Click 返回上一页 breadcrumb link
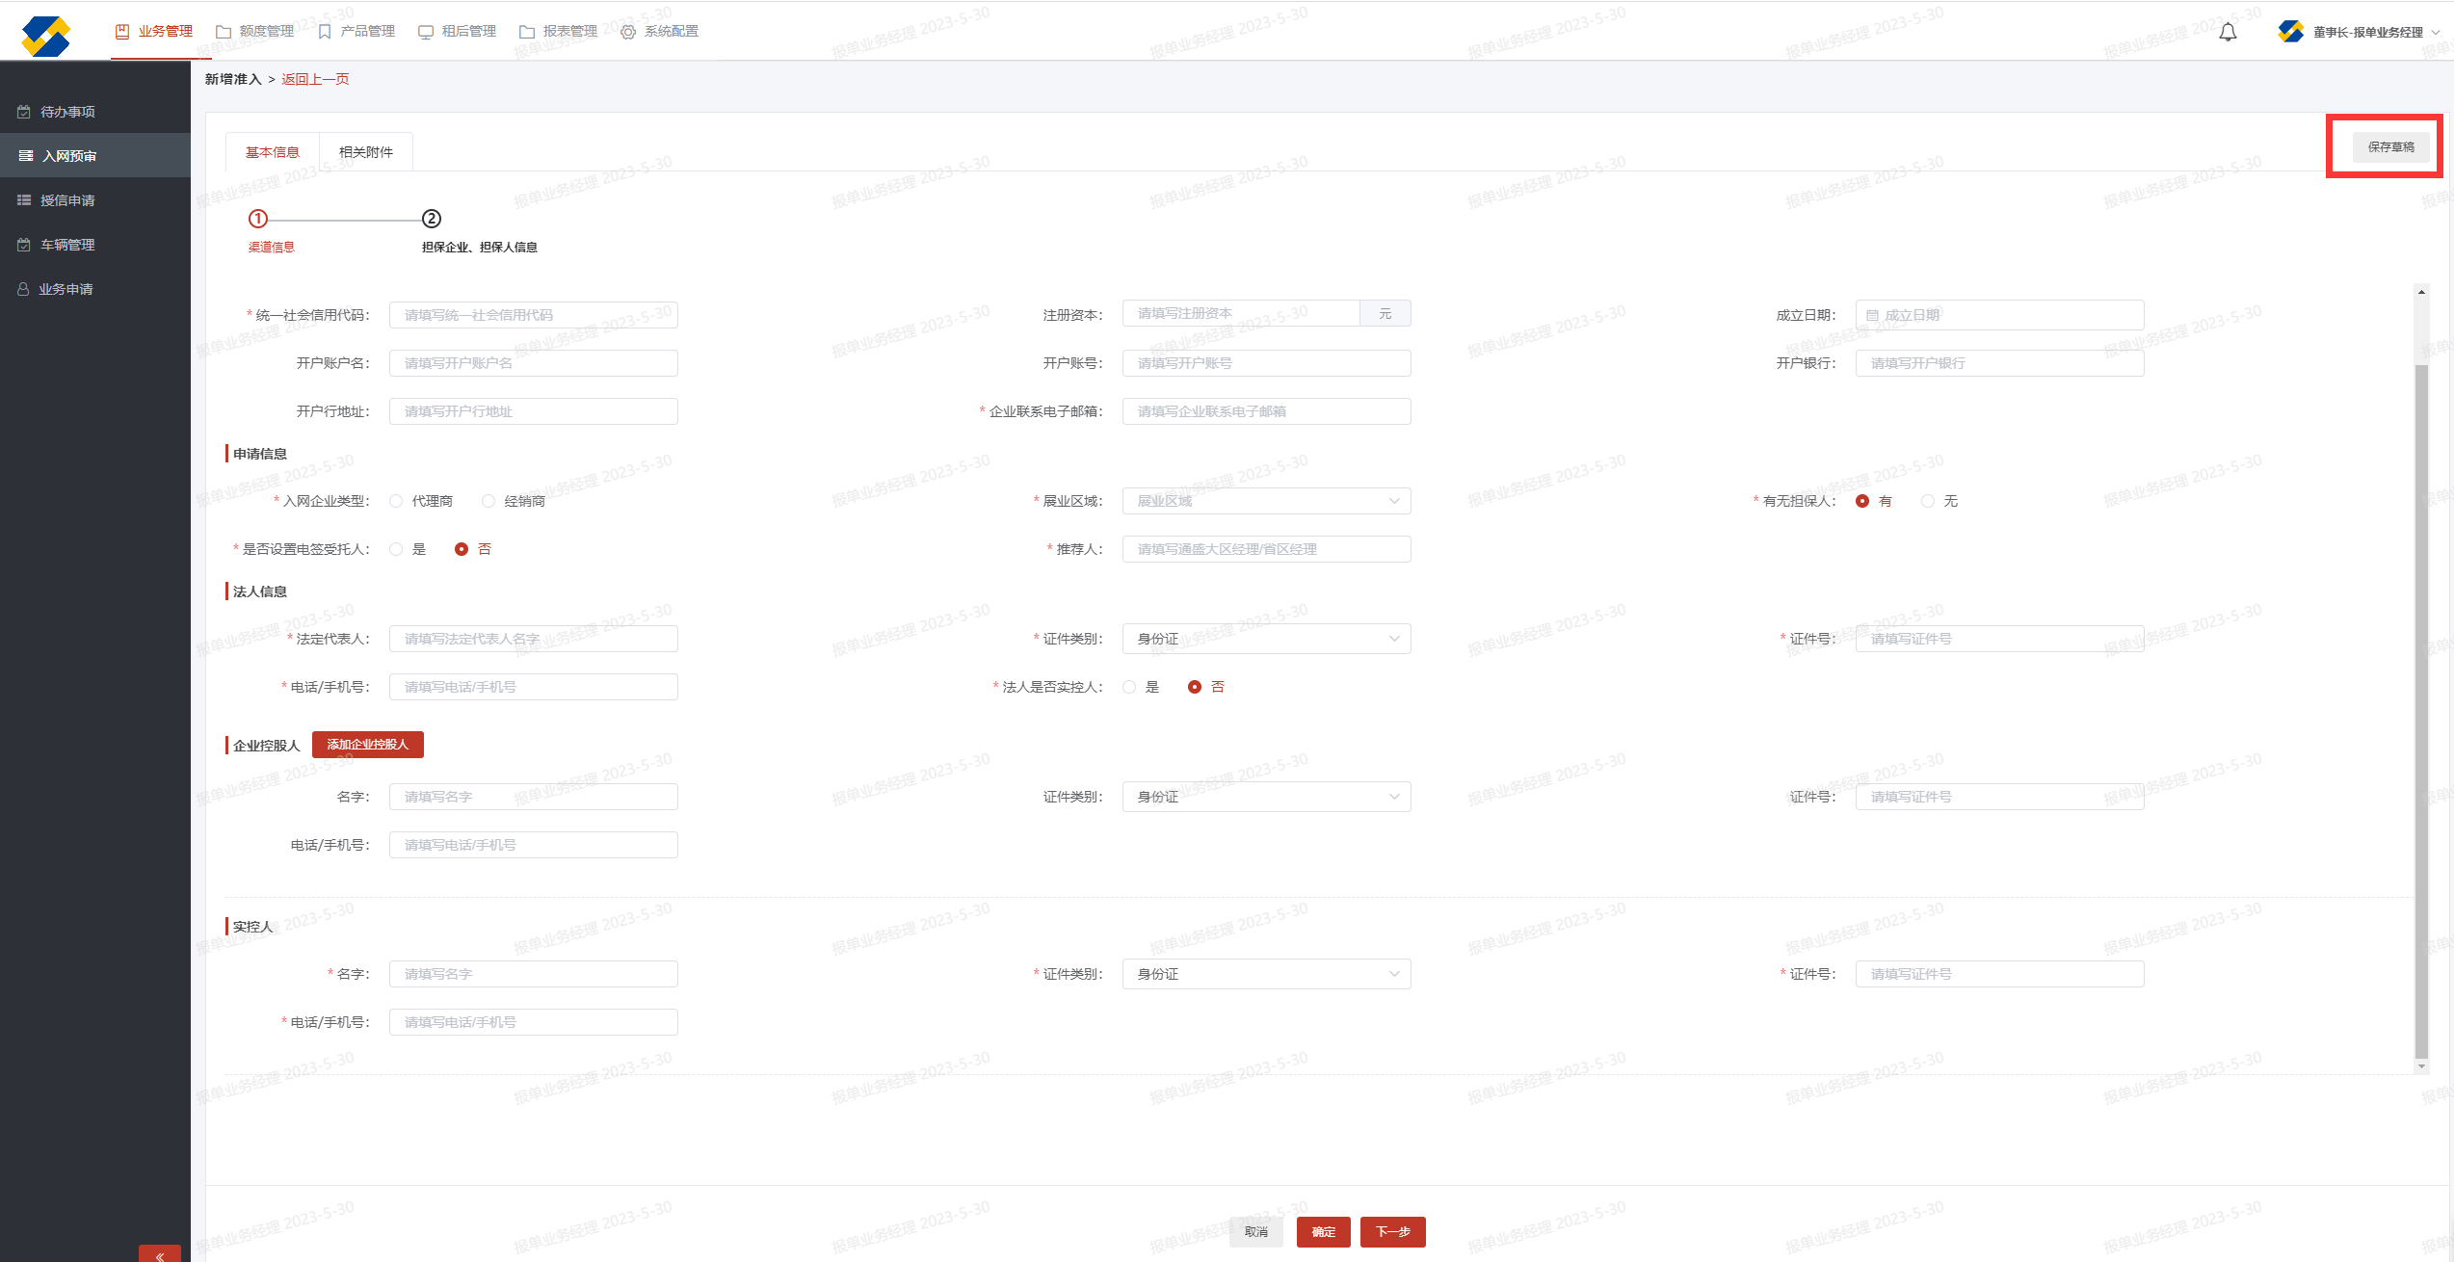This screenshot has height=1262, width=2454. tap(315, 79)
